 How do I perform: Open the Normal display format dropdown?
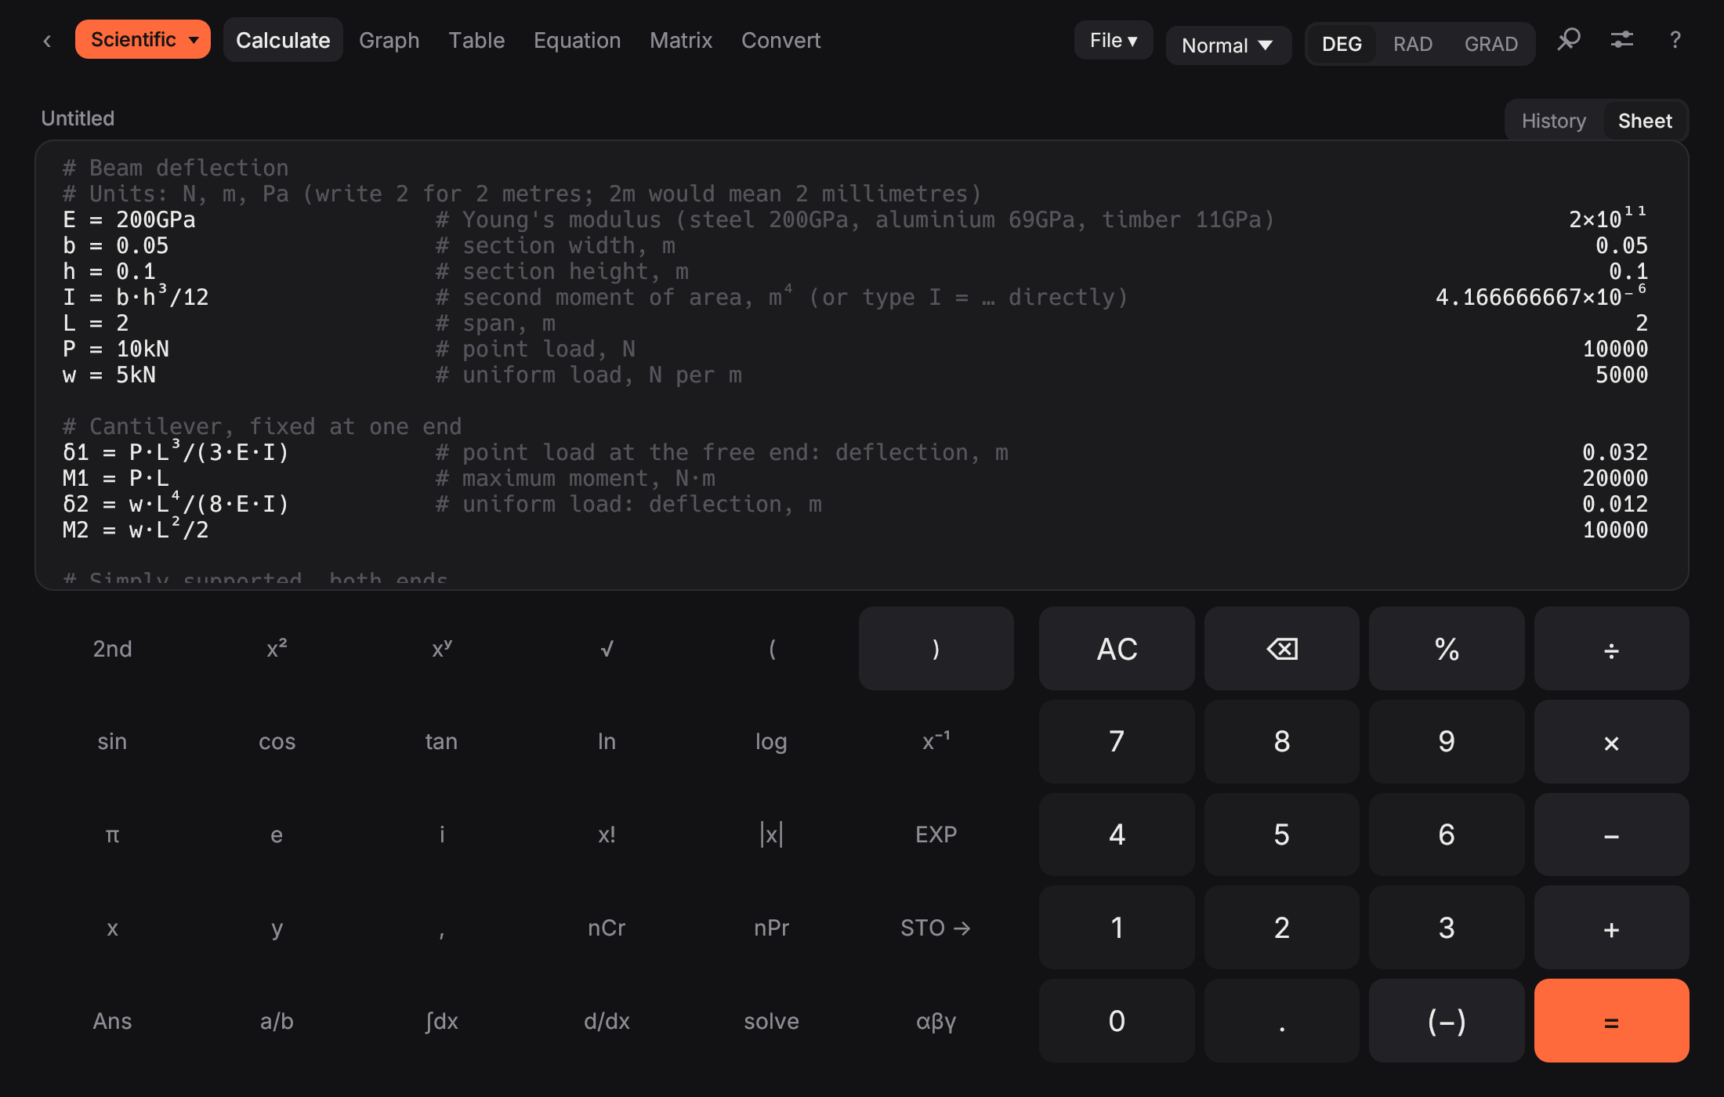(1228, 45)
